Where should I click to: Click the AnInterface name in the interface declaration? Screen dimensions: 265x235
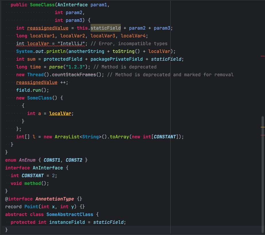click(x=48, y=168)
